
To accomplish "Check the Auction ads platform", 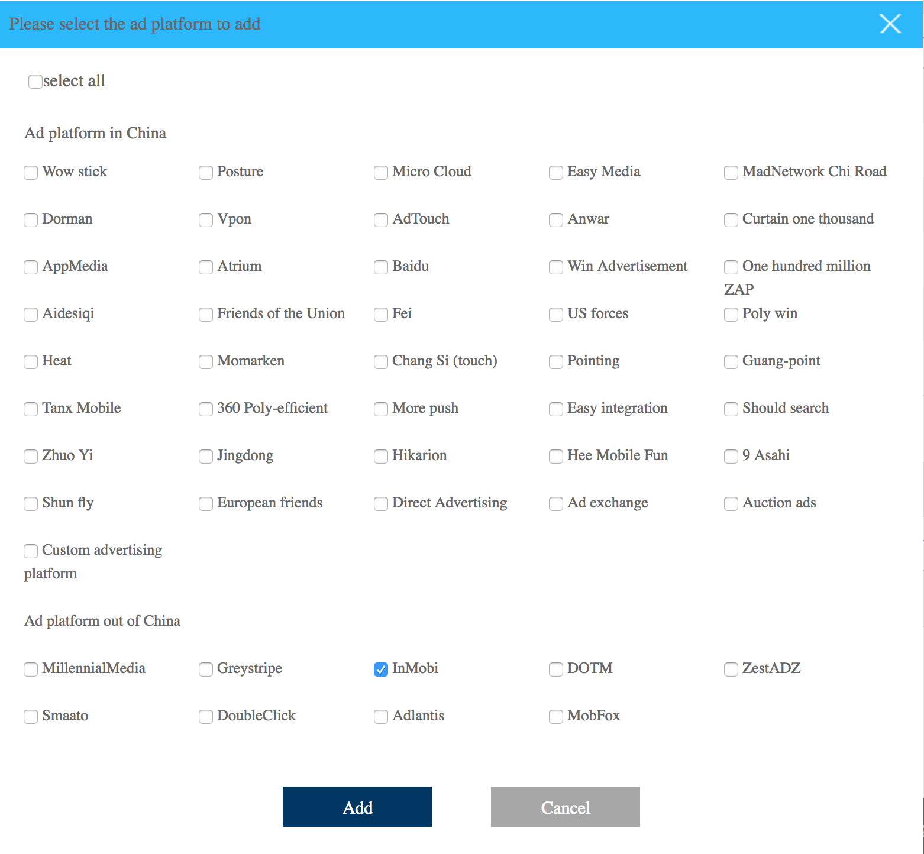I will point(731,504).
